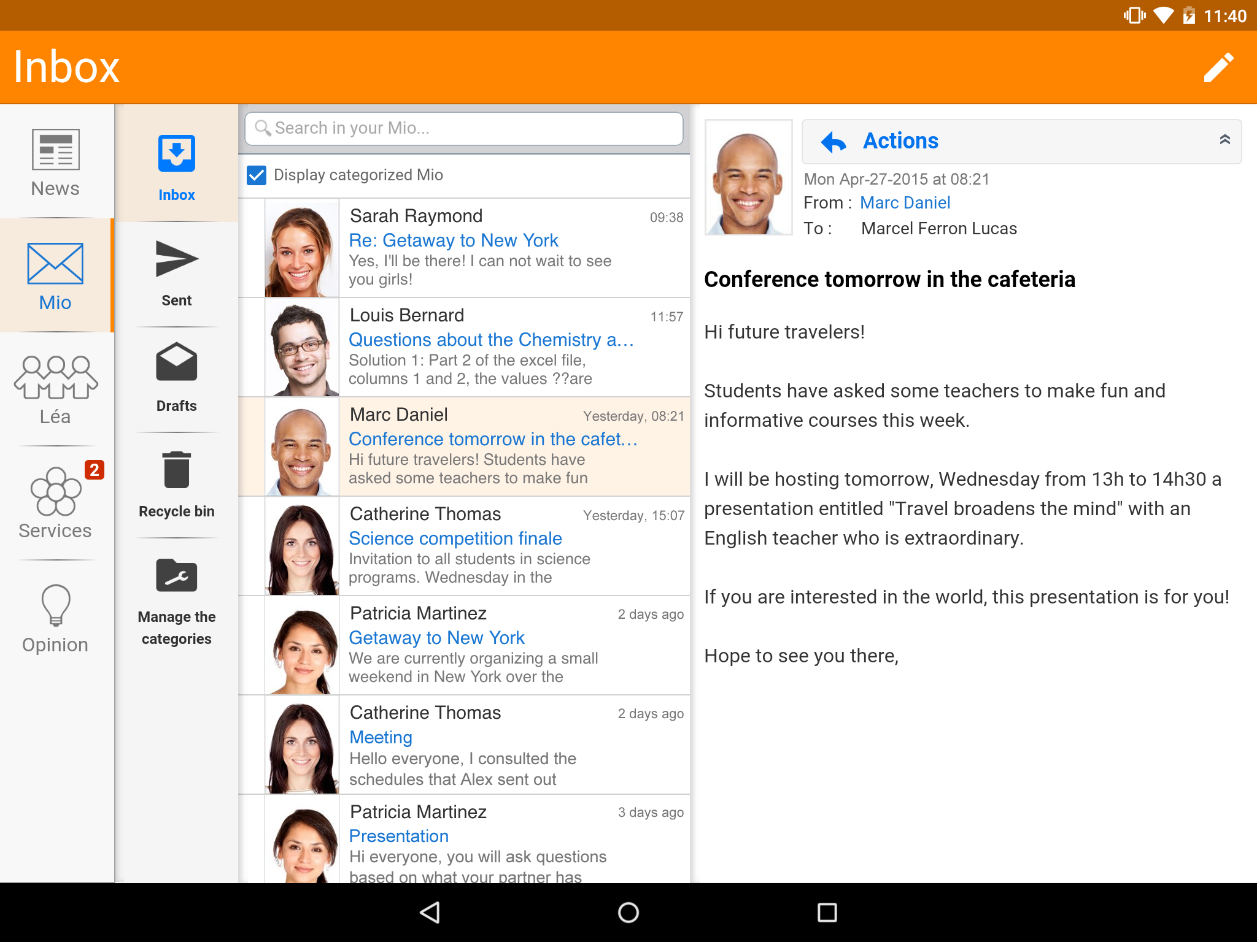Tap the battery status icon

[x=1189, y=15]
